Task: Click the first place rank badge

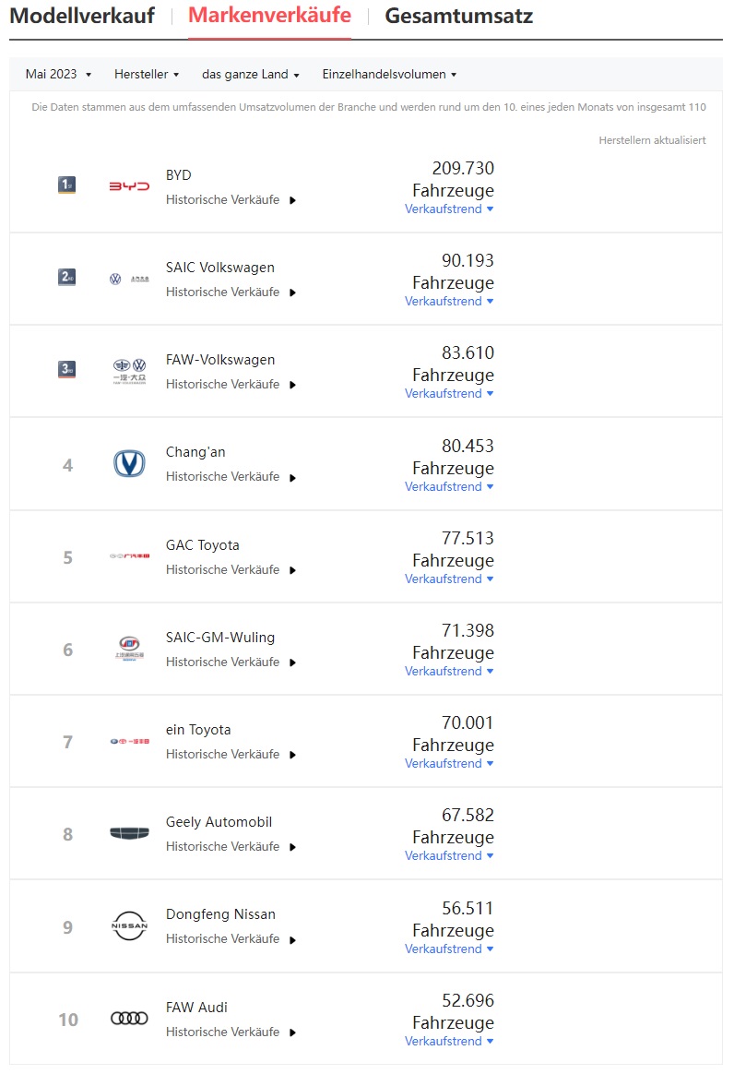Action: pos(66,185)
